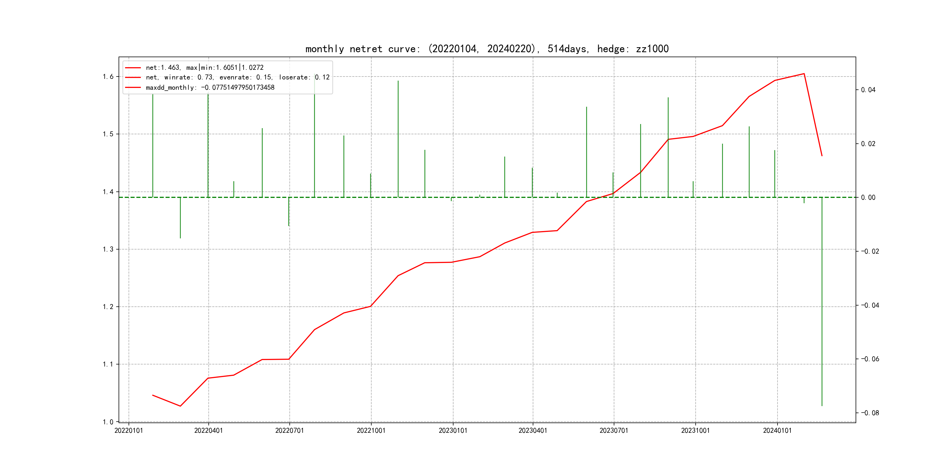The width and height of the screenshot is (951, 475).
Task: Click the peak point of red net curve
Action: [x=804, y=74]
